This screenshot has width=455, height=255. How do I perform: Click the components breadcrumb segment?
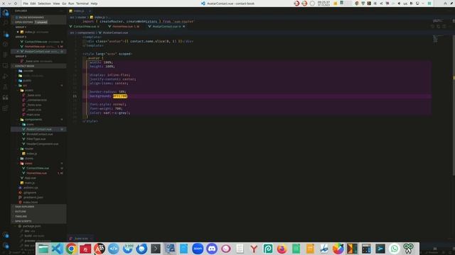(86, 33)
